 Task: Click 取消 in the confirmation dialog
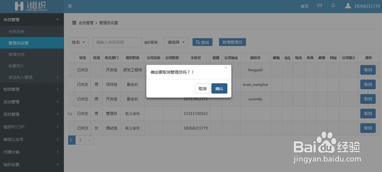[202, 89]
